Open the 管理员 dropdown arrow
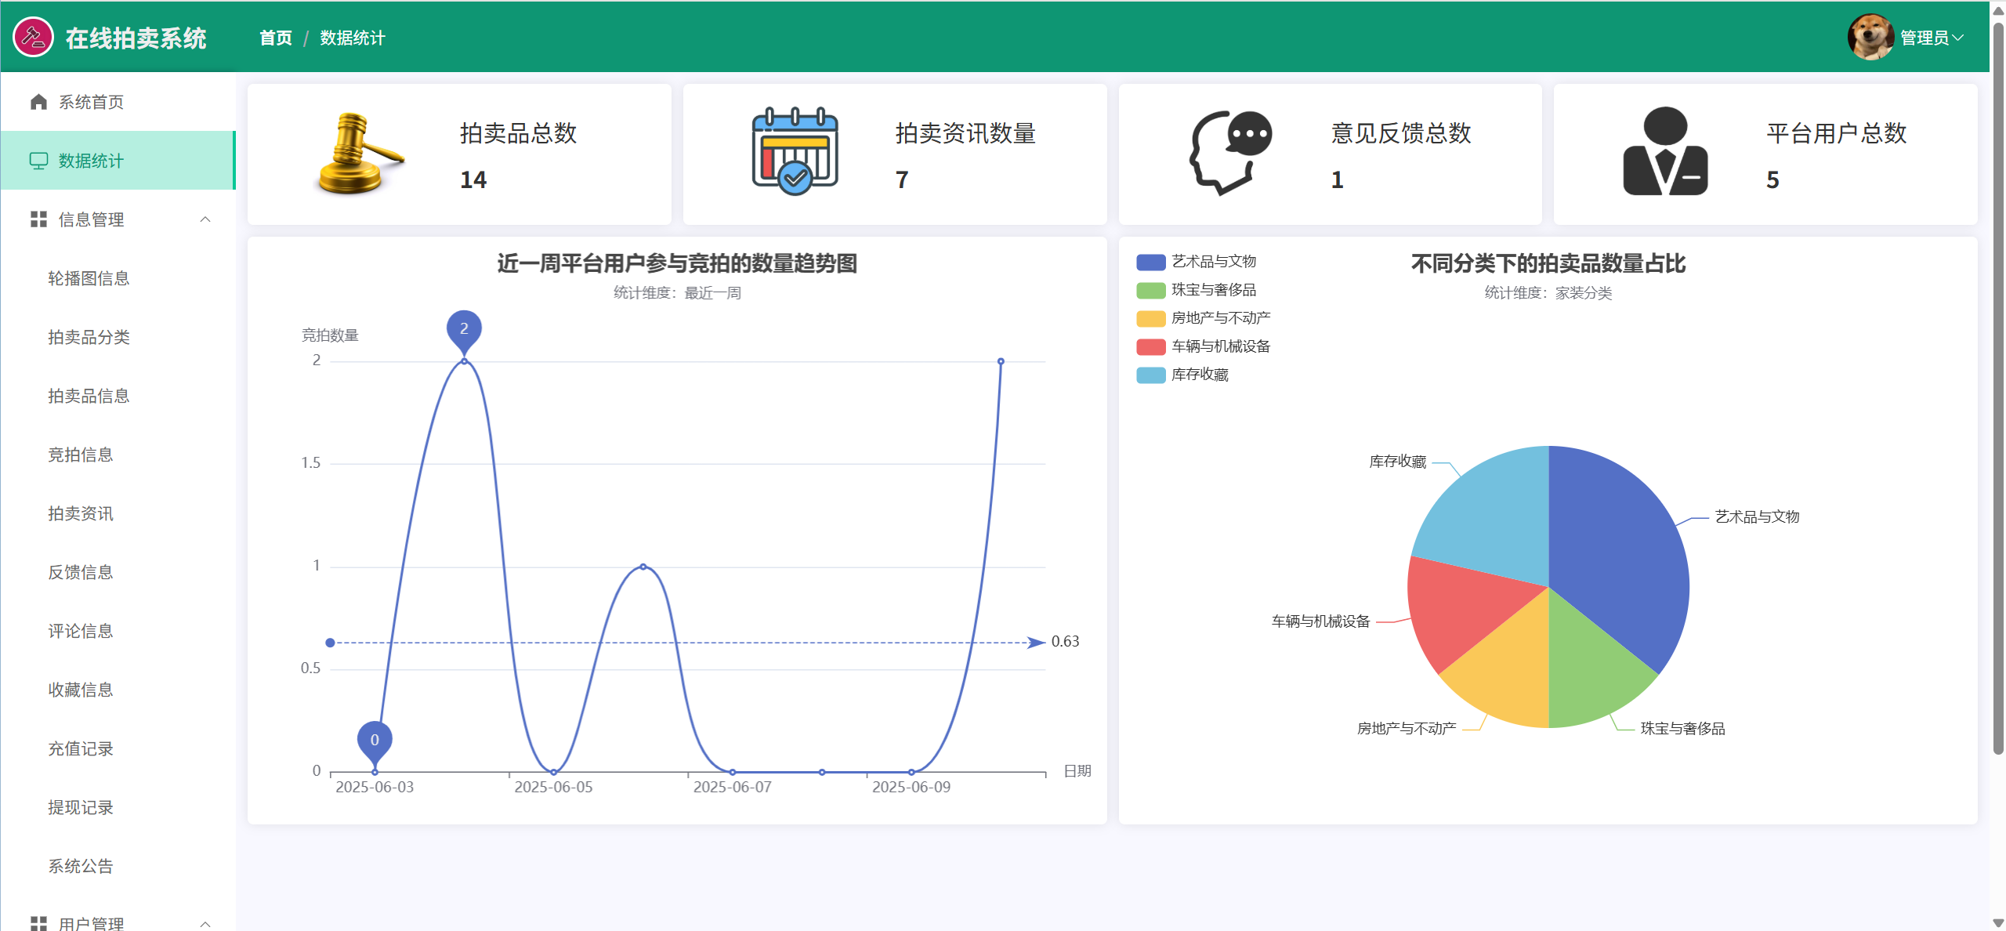The height and width of the screenshot is (931, 2006). click(x=1958, y=38)
